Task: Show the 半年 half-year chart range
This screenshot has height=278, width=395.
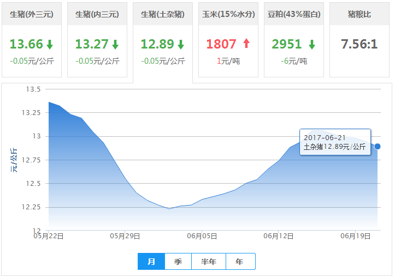Action: click(x=209, y=262)
